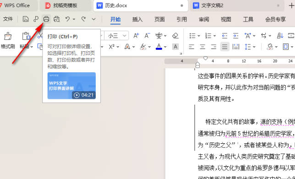
Task: Toggle Align left
Action: [191, 47]
